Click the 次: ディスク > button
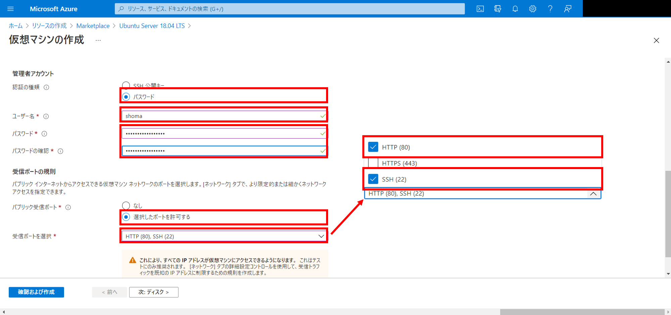671x315 pixels. 154,292
